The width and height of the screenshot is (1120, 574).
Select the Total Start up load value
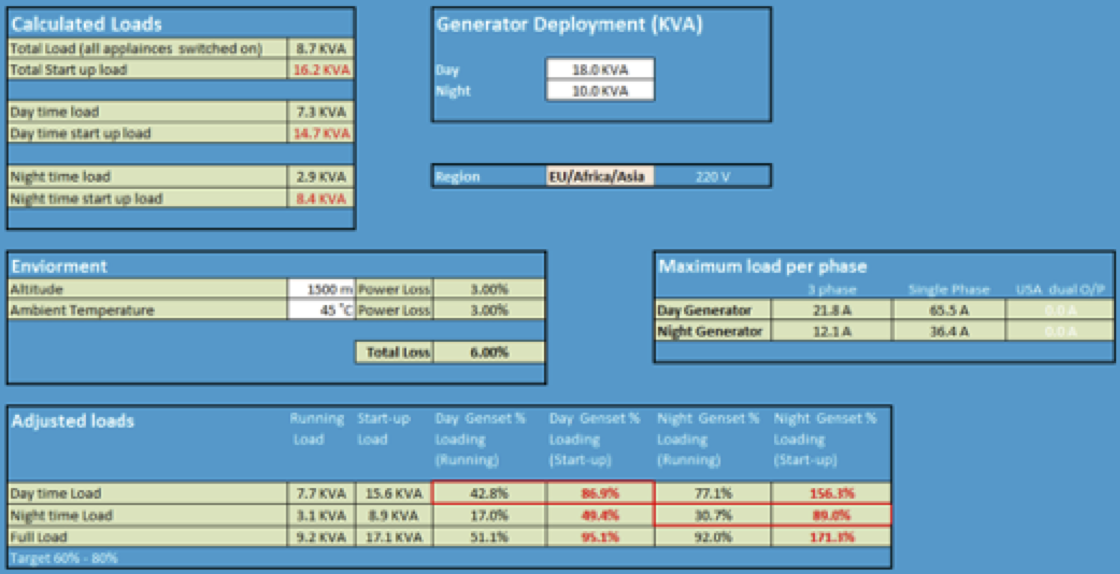(321, 70)
